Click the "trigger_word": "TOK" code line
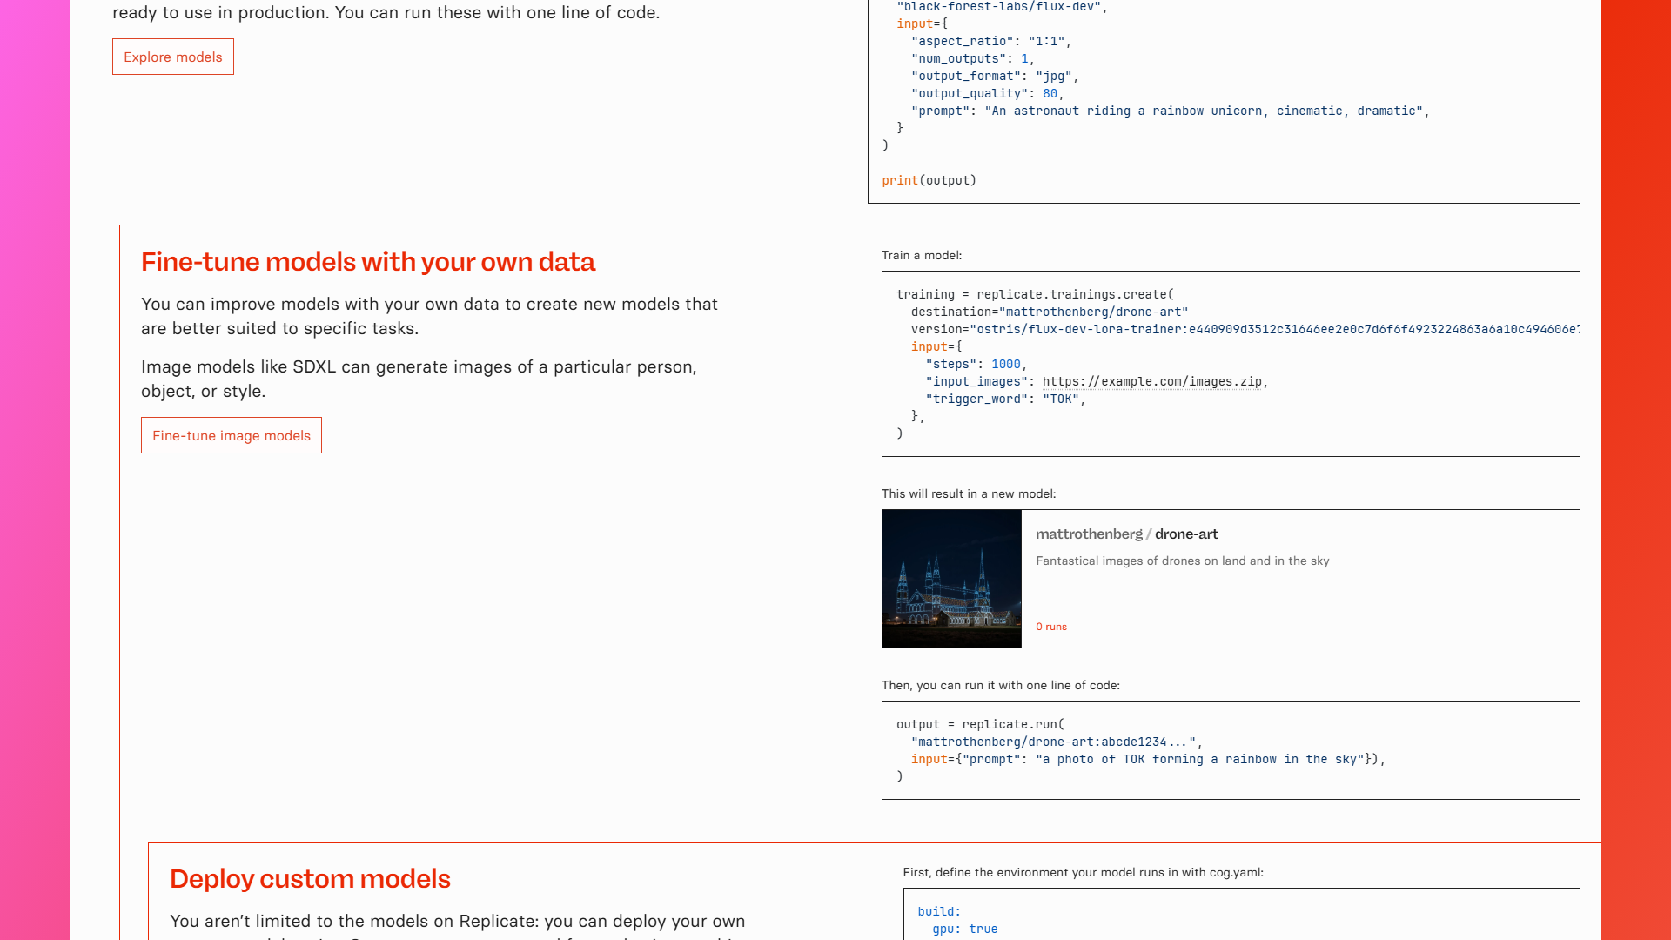The width and height of the screenshot is (1671, 940). [1006, 399]
